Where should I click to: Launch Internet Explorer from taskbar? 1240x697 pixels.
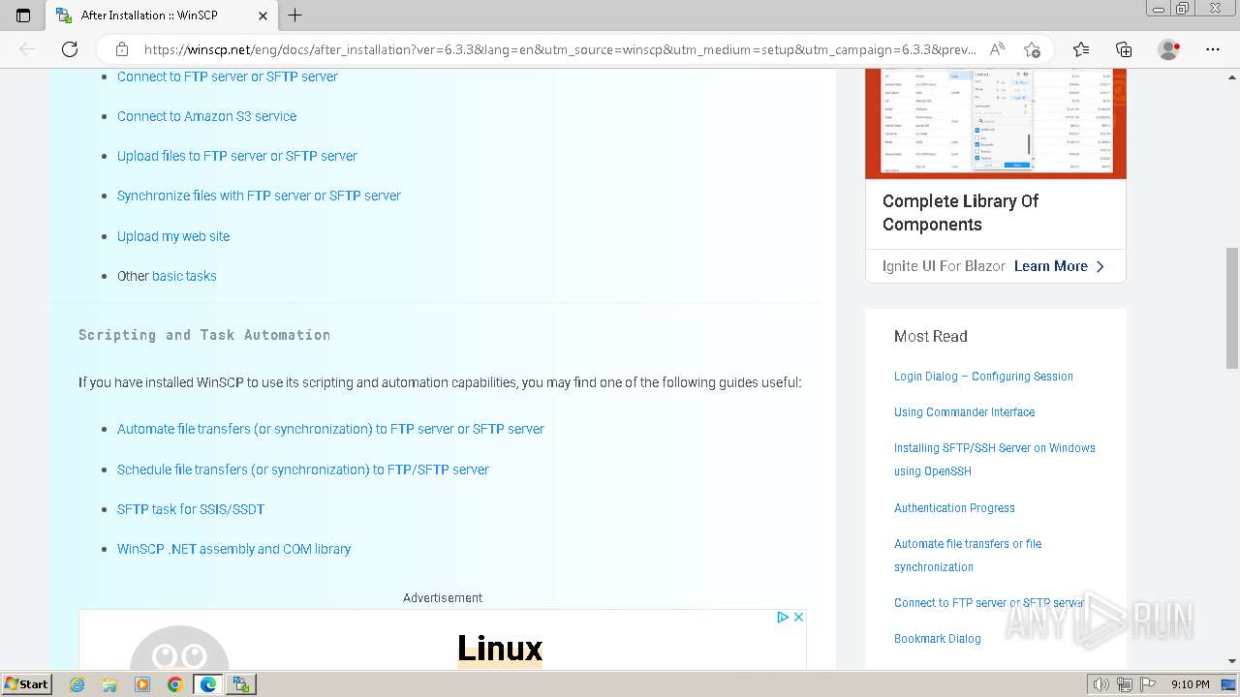pyautogui.click(x=77, y=684)
